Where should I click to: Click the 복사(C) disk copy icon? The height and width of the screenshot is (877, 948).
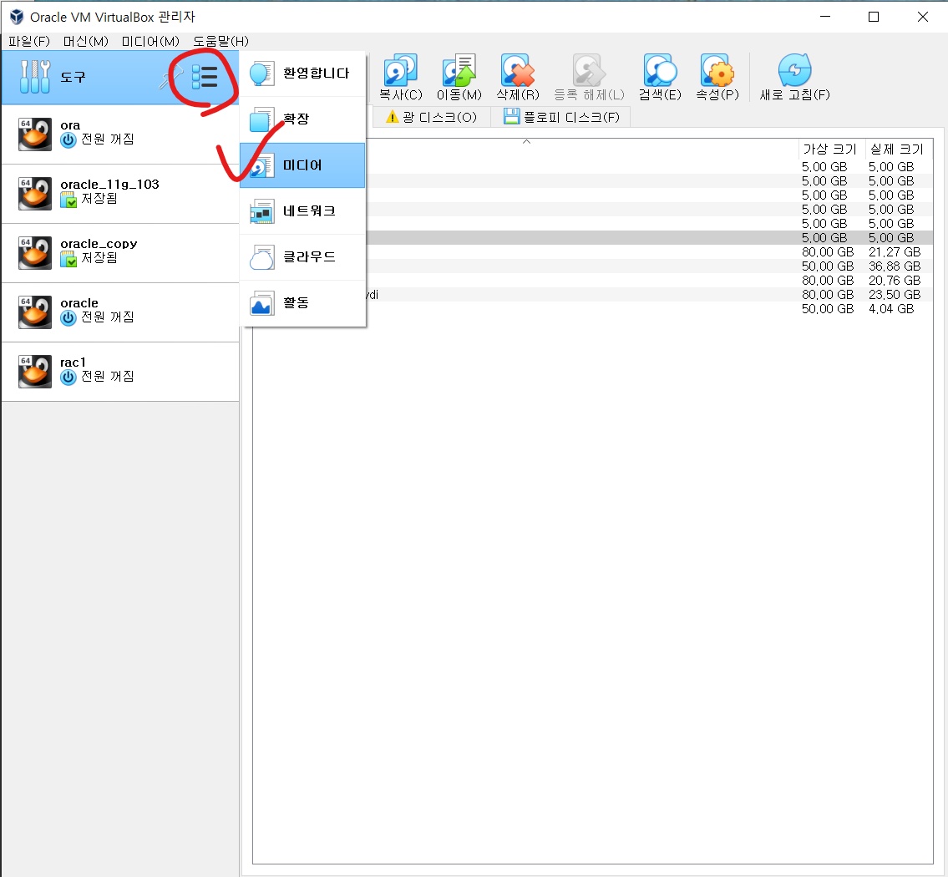[x=400, y=70]
